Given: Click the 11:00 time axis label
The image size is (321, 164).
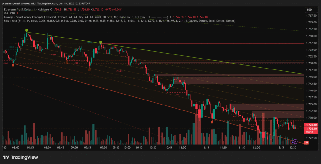Looking at the screenshot, I should (182, 147).
